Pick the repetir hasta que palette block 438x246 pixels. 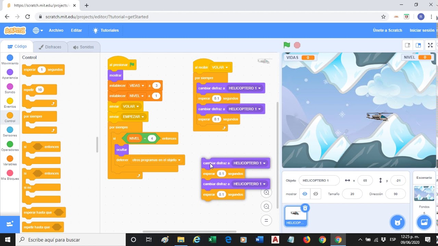coord(43,227)
